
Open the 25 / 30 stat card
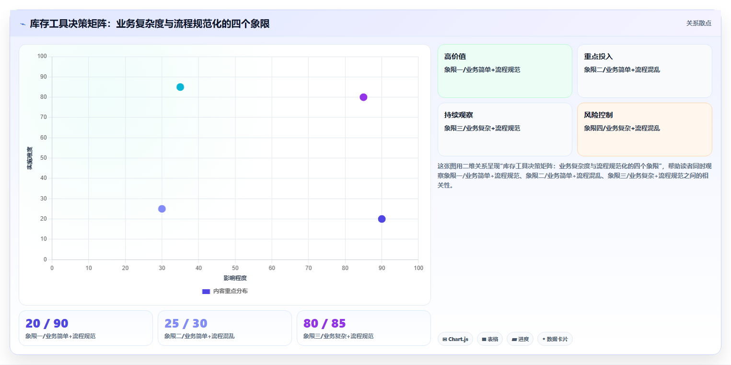[x=225, y=328]
